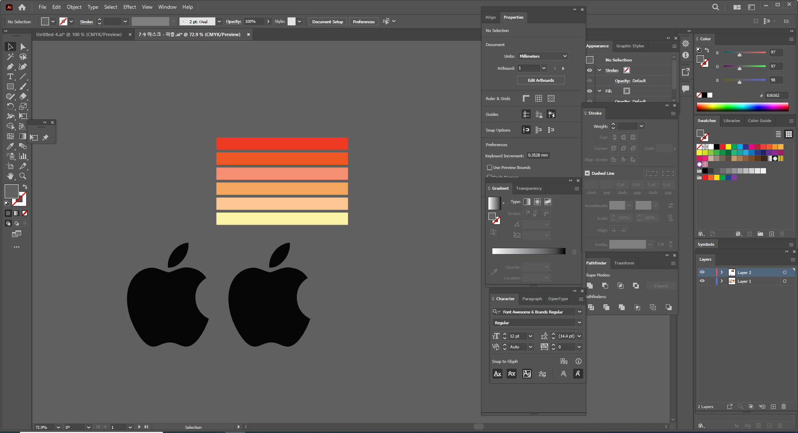Switch to Untitled-4.ai document tab
Screen dimensions: 798x433
[x=79, y=34]
